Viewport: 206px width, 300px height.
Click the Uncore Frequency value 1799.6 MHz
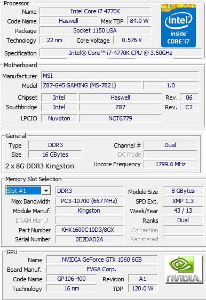(x=170, y=164)
